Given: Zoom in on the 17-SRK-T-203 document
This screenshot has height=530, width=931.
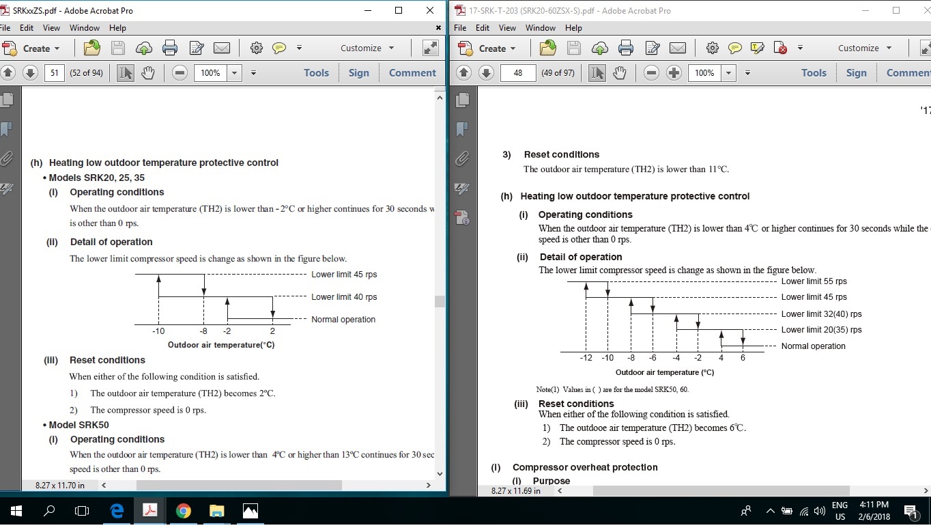Looking at the screenshot, I should click(674, 72).
